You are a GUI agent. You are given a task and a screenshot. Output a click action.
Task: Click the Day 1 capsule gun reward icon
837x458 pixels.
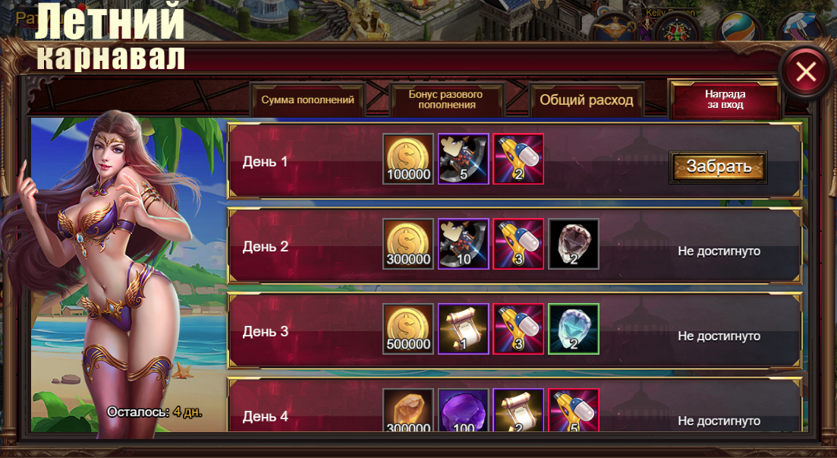pyautogui.click(x=518, y=159)
